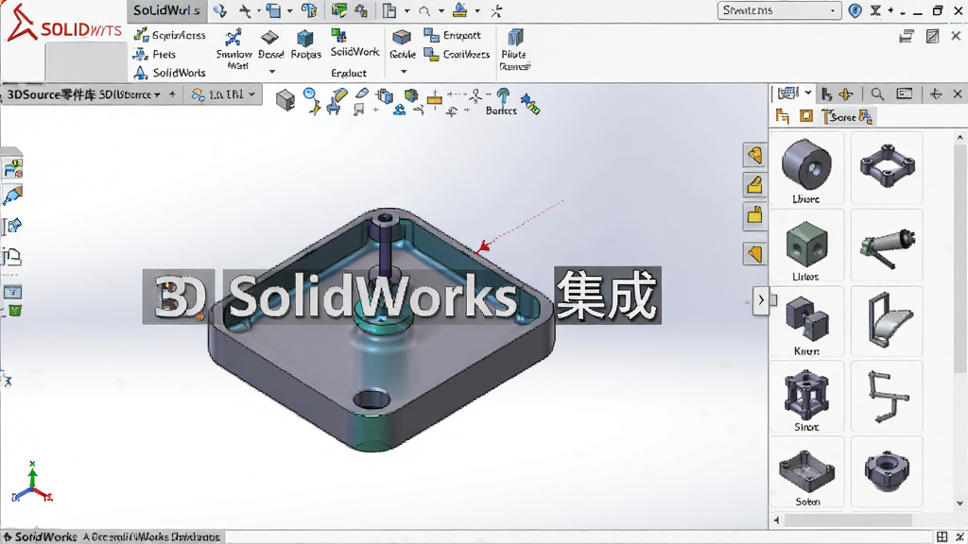Click the spark icon at end of quick access bar
Viewport: 968px width, 544px height.
pos(496,10)
